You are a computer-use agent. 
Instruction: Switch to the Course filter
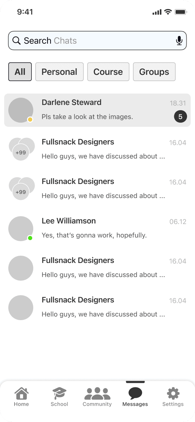pos(108,72)
